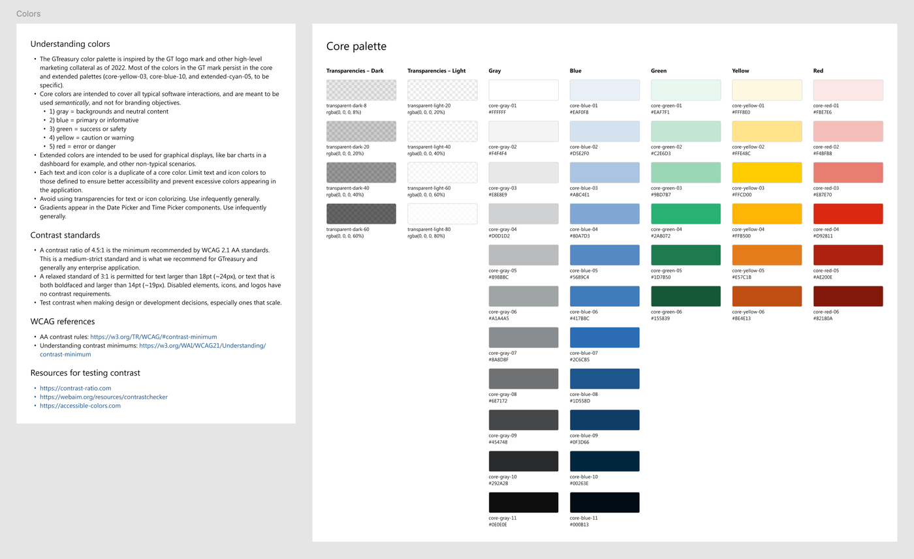
Task: Select the core-yellow-02 swatch
Action: point(767,131)
